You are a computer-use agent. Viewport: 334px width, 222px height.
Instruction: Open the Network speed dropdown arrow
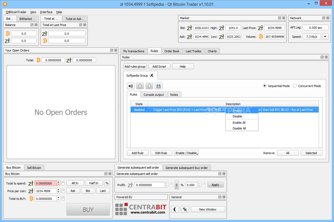pyautogui.click(x=325, y=36)
